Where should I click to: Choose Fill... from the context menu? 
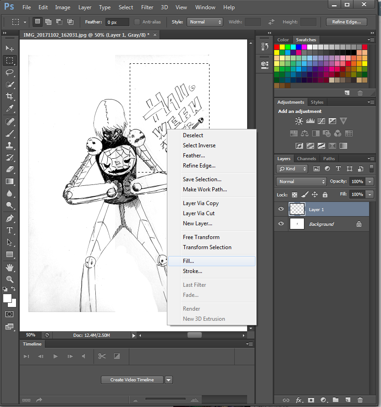coord(212,261)
